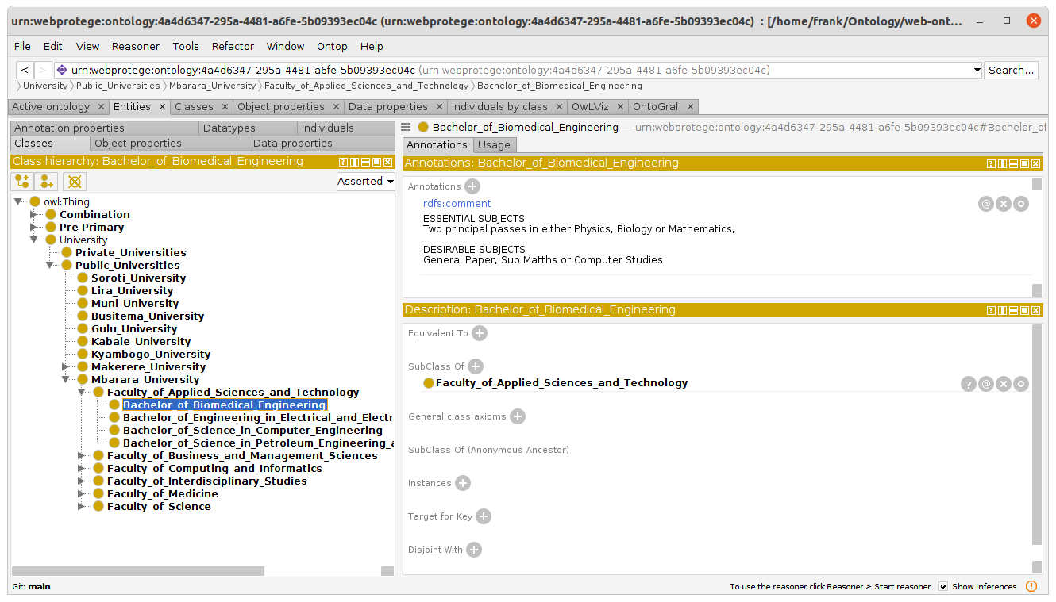1056x602 pixels.
Task: Add a new annotation with plus icon
Action: click(x=472, y=186)
